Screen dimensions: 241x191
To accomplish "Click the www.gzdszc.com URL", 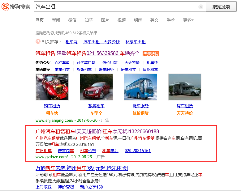I will 52,157.
